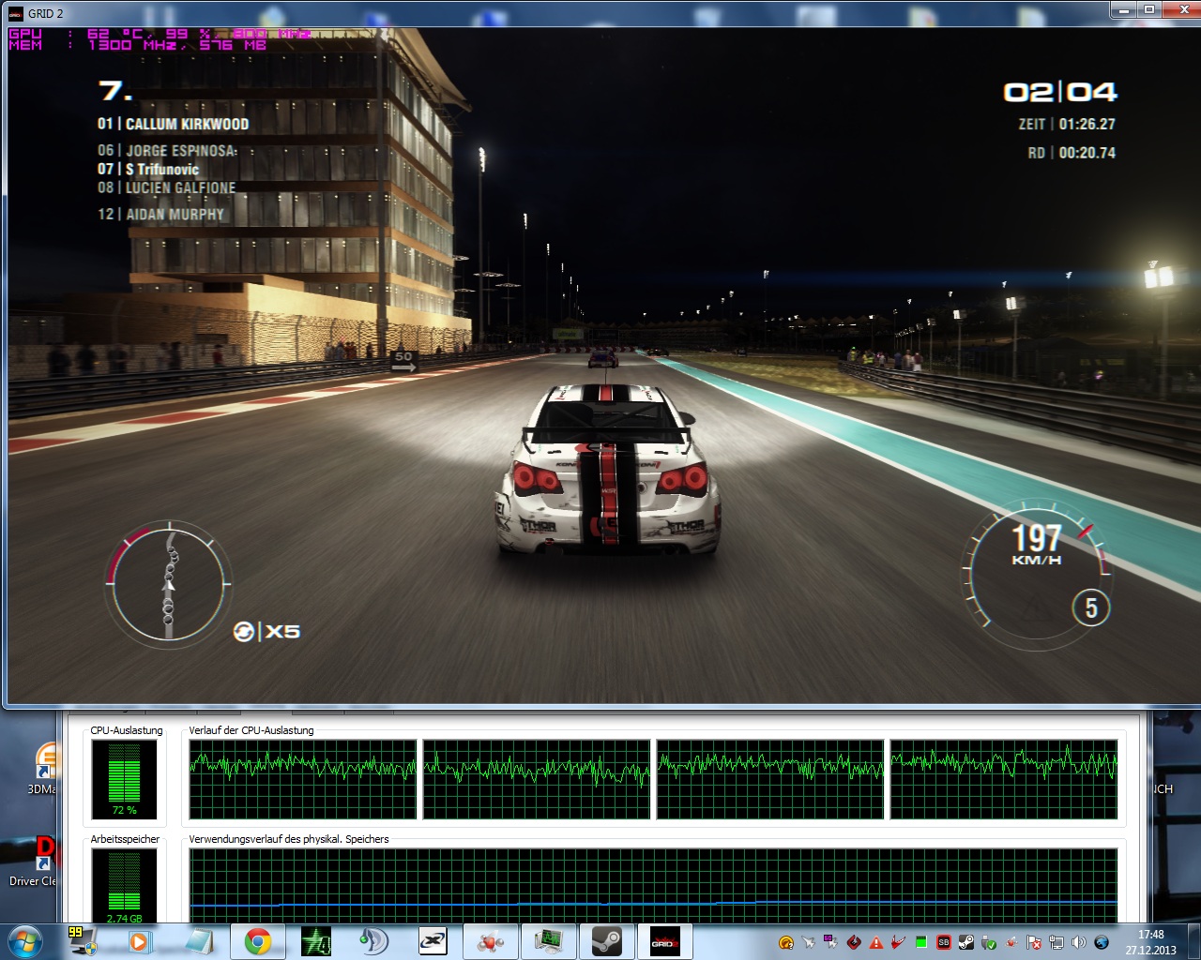Open the Call of Duty 4 taskbar icon
The image size is (1201, 960).
tap(316, 941)
